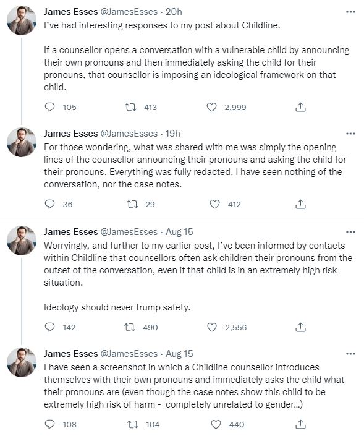
Task: Retweet the tweet with 490 retweets
Action: tap(130, 327)
